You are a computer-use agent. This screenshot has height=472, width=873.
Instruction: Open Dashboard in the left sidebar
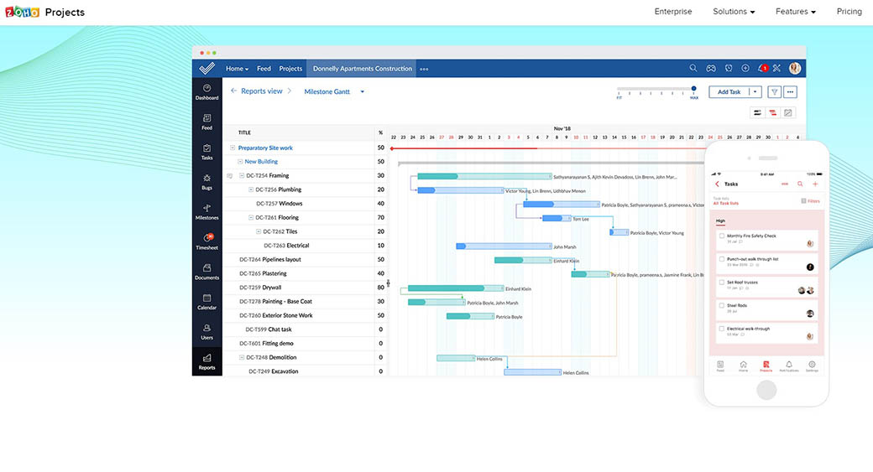(x=206, y=91)
